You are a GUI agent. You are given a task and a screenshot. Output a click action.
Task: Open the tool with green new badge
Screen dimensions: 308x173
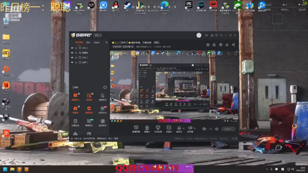[x=89, y=123]
